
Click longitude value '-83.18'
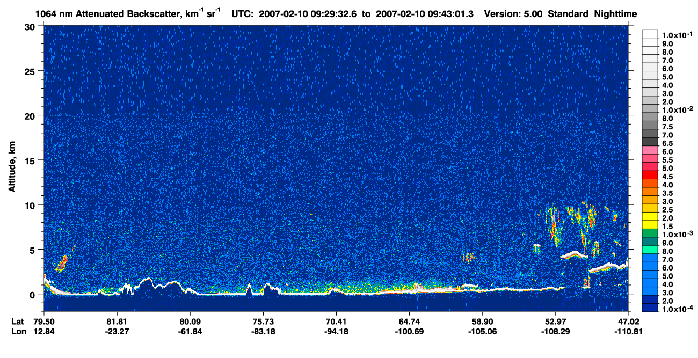[x=263, y=331]
